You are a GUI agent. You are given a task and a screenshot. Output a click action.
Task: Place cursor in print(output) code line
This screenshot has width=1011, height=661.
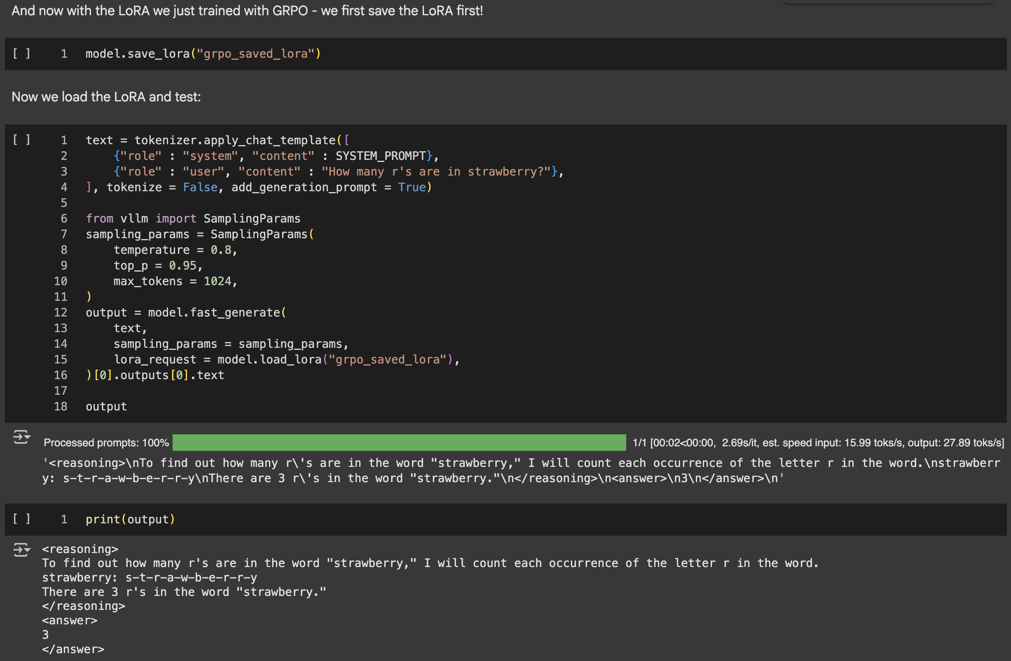point(130,519)
